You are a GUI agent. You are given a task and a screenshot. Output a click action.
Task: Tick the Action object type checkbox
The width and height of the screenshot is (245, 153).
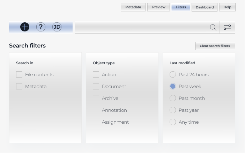tap(96, 74)
